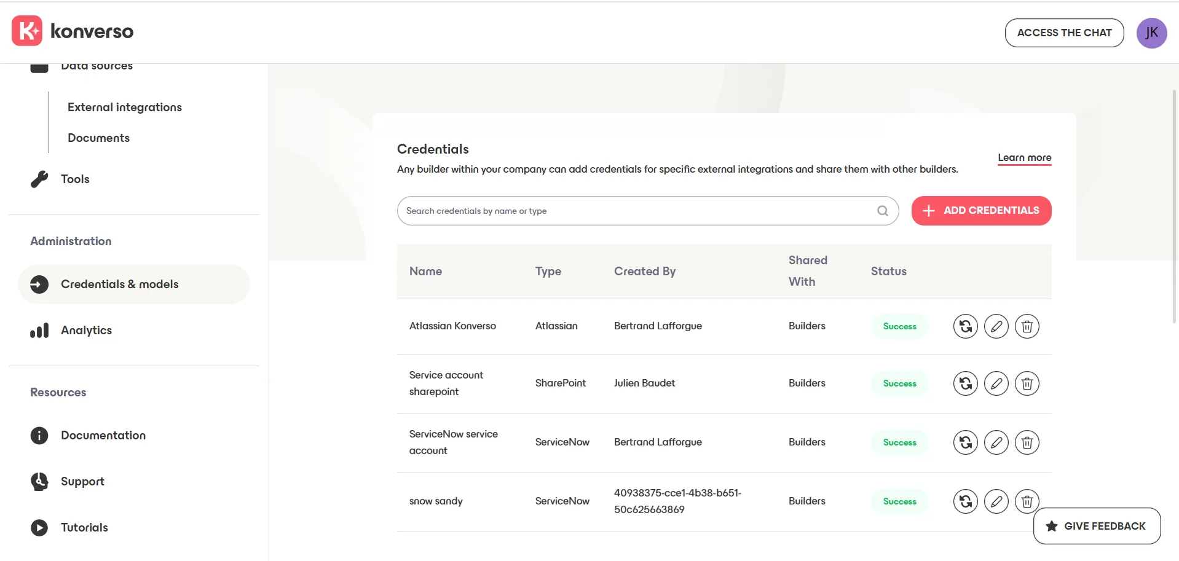Screen dimensions: 1179x561
Task: Click the Atlassian Konverso name cell
Action: [452, 326]
